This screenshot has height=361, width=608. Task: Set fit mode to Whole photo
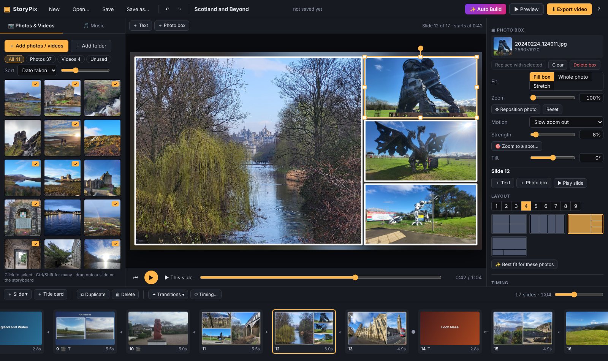(573, 77)
